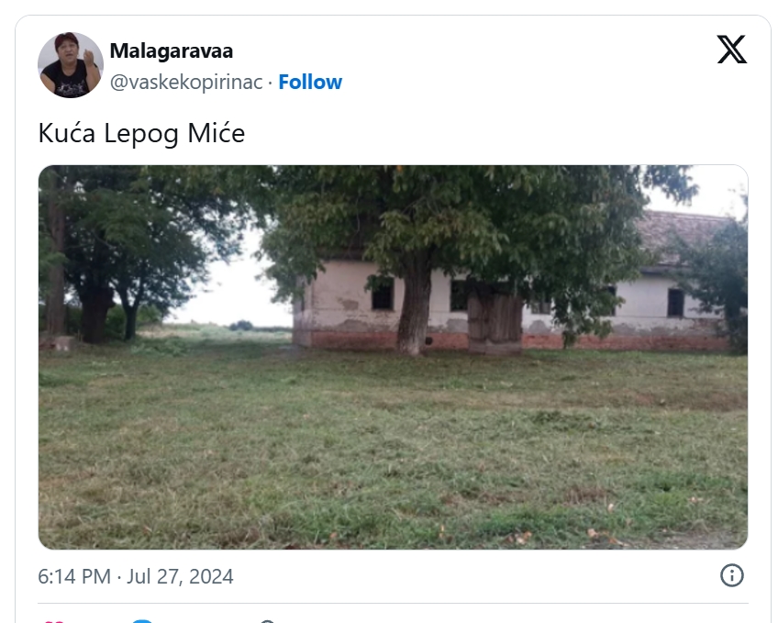
Task: Click the X logo on the tweet
Action: (x=731, y=50)
